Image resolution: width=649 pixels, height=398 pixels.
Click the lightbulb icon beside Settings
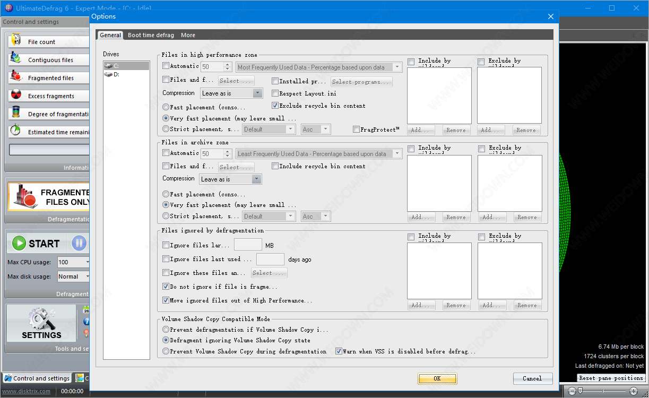[86, 334]
